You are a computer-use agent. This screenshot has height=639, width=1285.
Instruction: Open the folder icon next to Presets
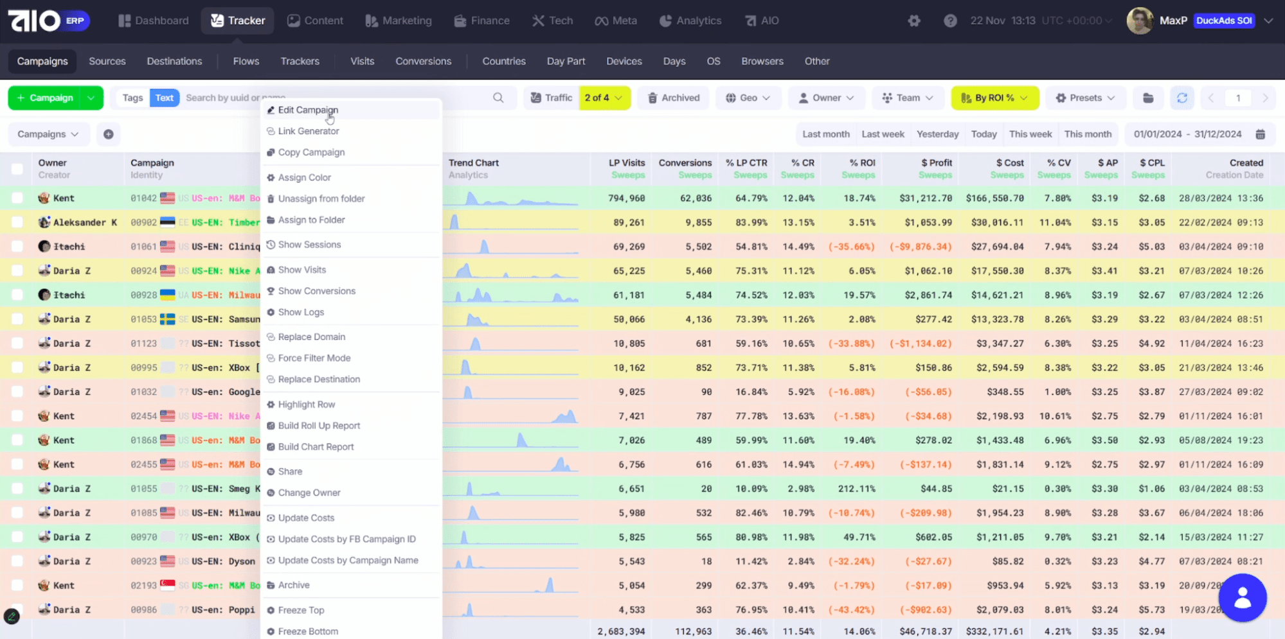(1147, 98)
